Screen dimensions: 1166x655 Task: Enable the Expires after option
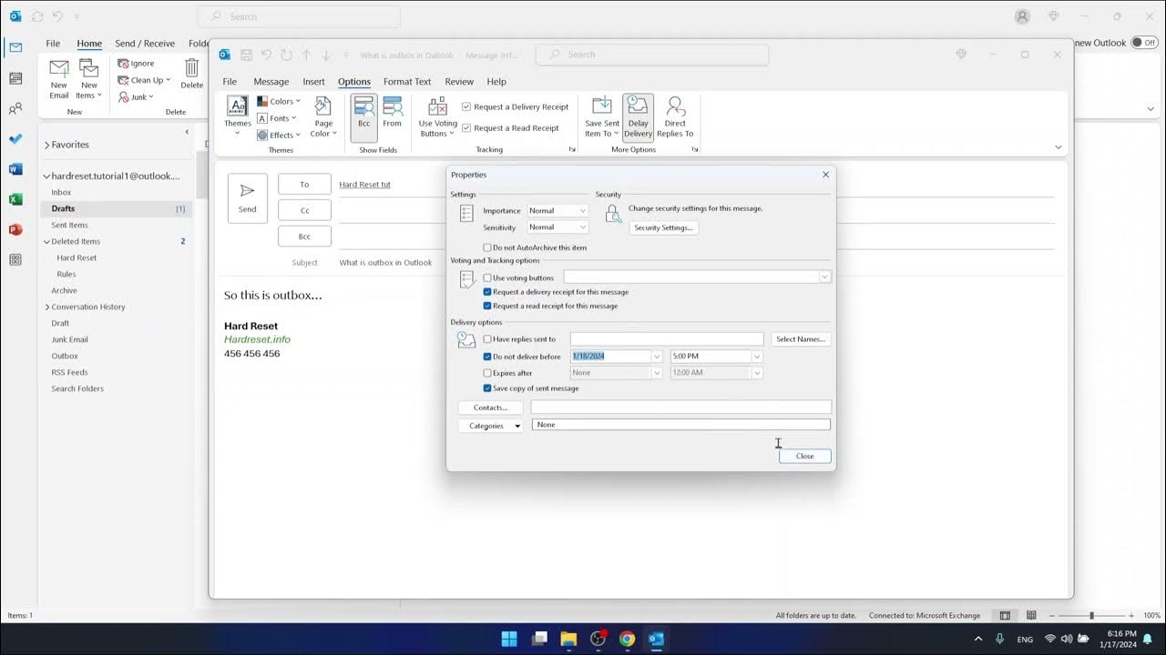pyautogui.click(x=487, y=372)
